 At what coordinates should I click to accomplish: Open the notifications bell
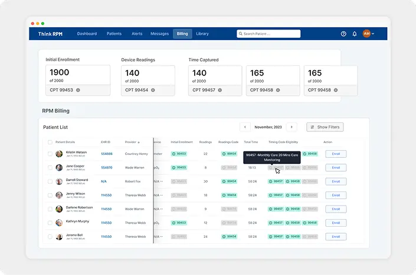pos(355,34)
